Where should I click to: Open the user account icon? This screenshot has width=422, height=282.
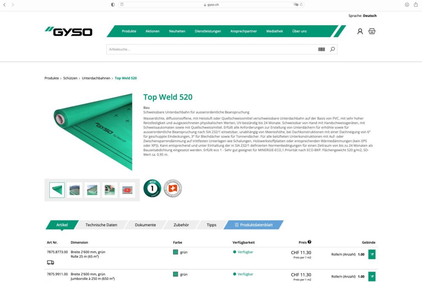(x=360, y=31)
